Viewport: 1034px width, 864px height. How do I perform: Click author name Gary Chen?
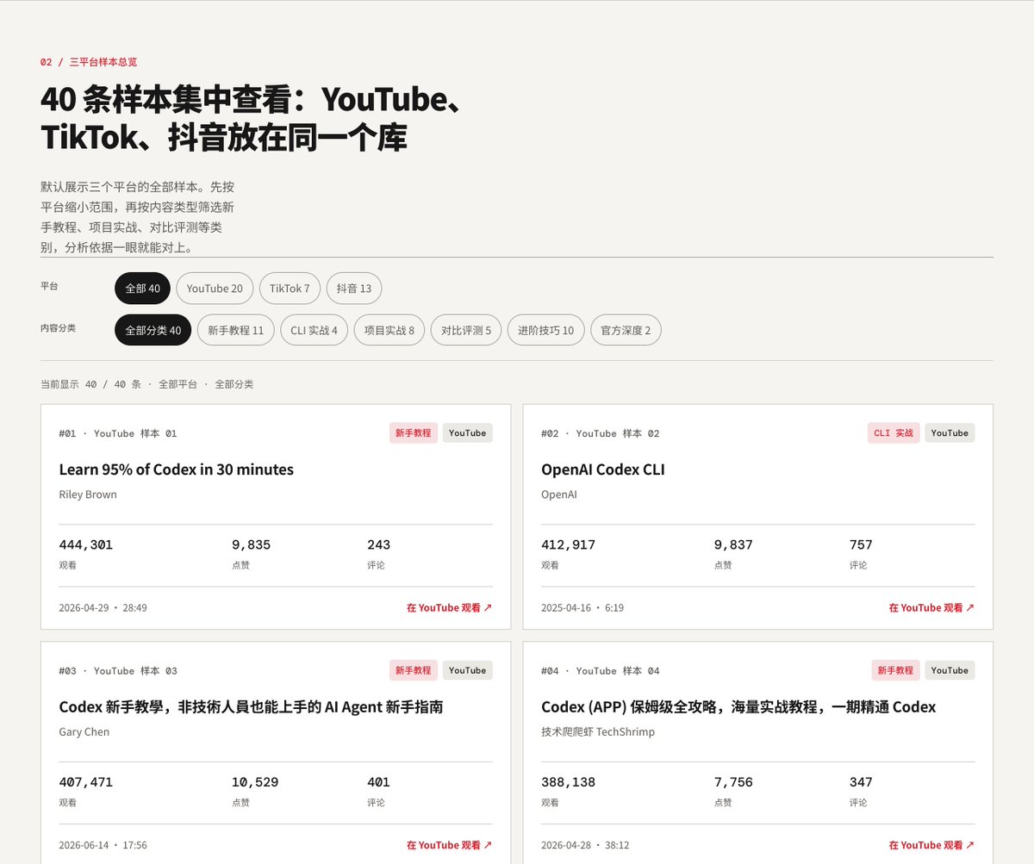coord(84,732)
